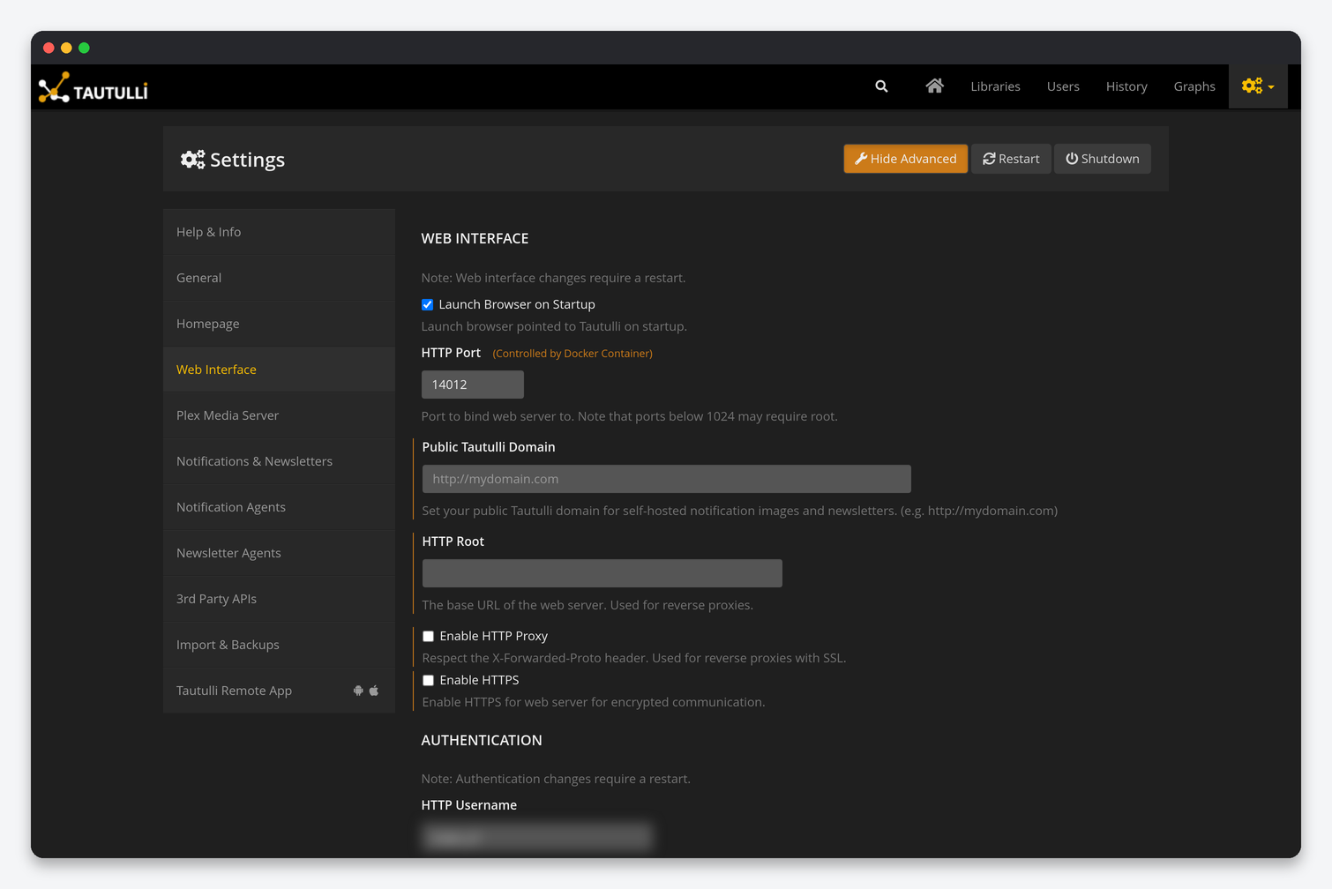Enable the HTTPS checkbox

(429, 680)
